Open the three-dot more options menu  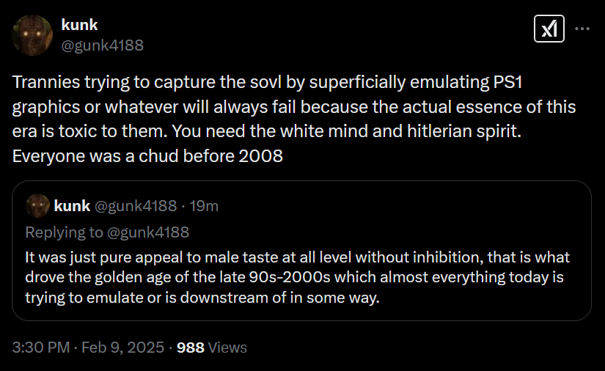(x=582, y=29)
